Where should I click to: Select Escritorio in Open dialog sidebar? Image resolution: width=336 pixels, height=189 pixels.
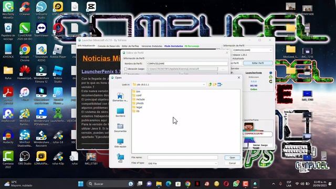(x=120, y=112)
